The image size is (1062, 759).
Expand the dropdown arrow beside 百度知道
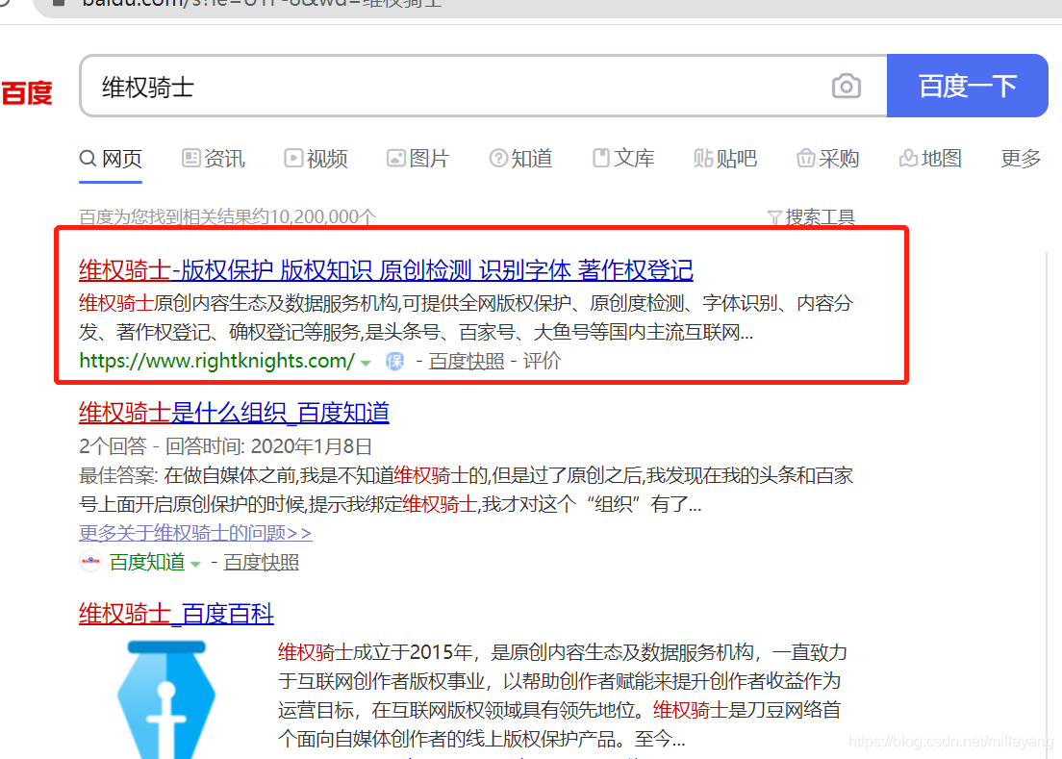click(195, 564)
